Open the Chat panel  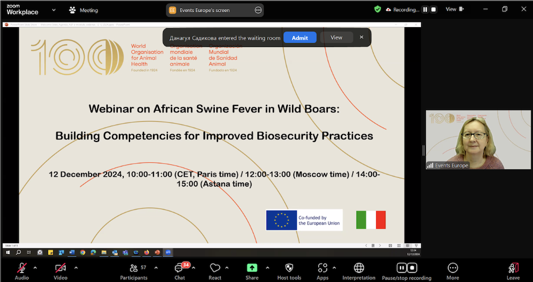(x=180, y=268)
